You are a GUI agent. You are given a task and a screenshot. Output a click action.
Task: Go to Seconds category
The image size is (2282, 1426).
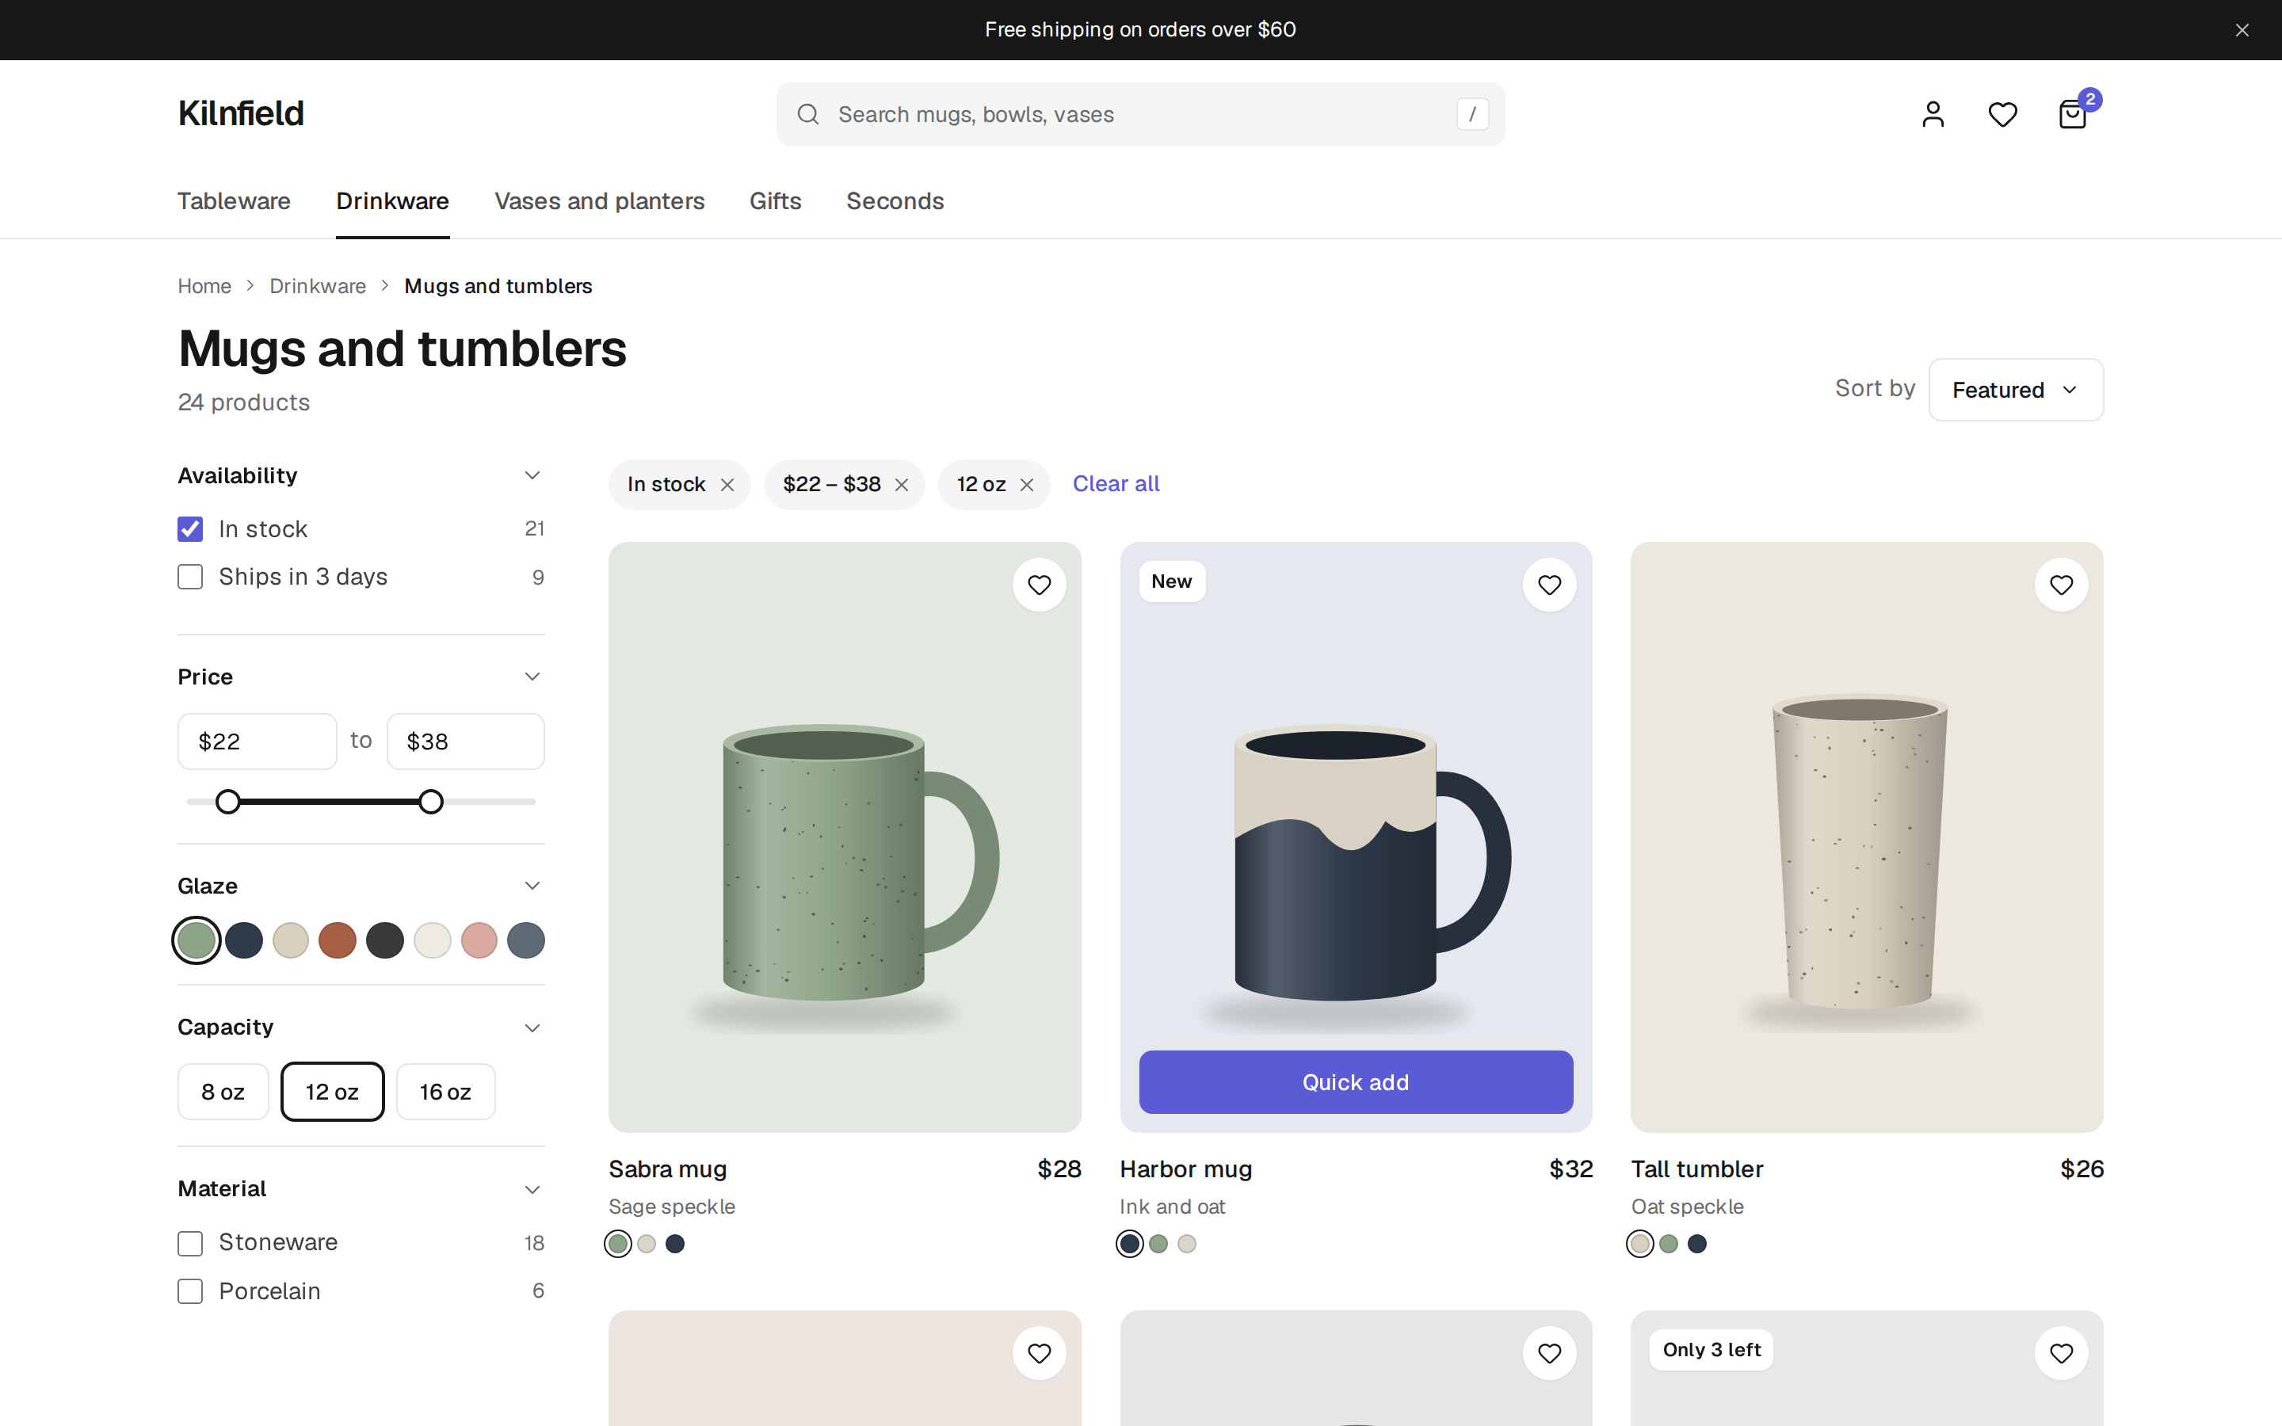pyautogui.click(x=895, y=201)
